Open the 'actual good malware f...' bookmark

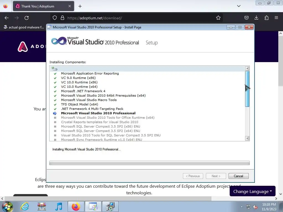coord(24,27)
